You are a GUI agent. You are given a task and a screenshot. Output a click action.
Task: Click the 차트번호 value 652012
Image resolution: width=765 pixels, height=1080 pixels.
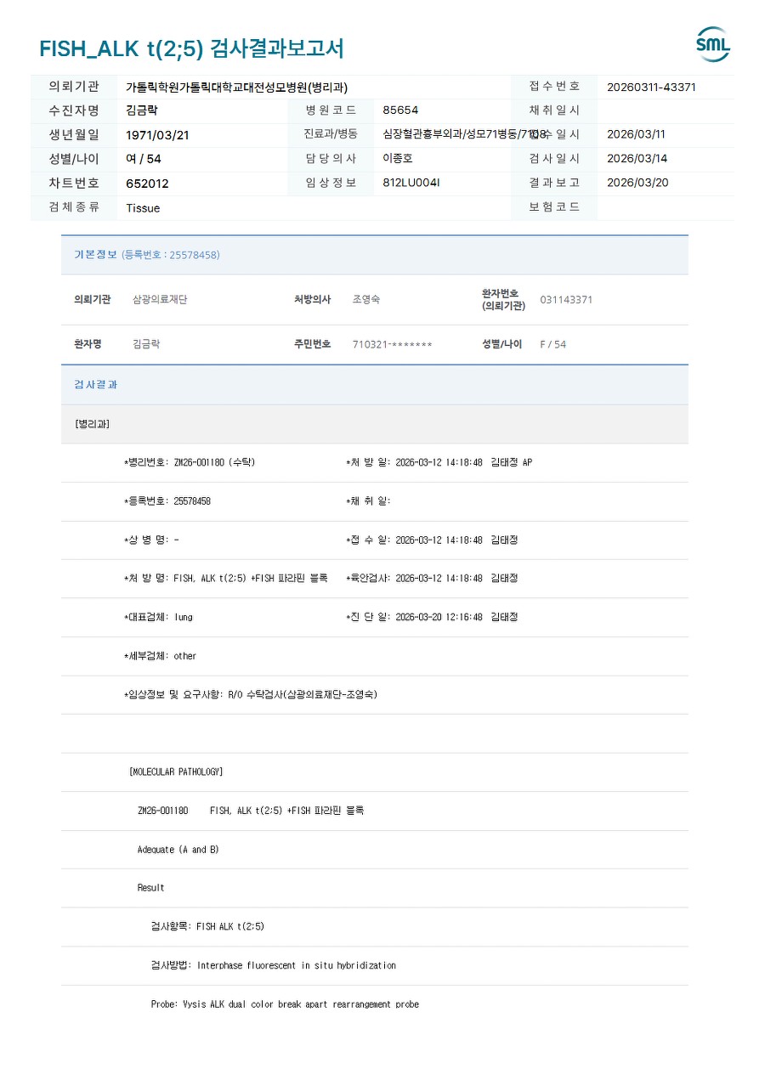pos(147,184)
